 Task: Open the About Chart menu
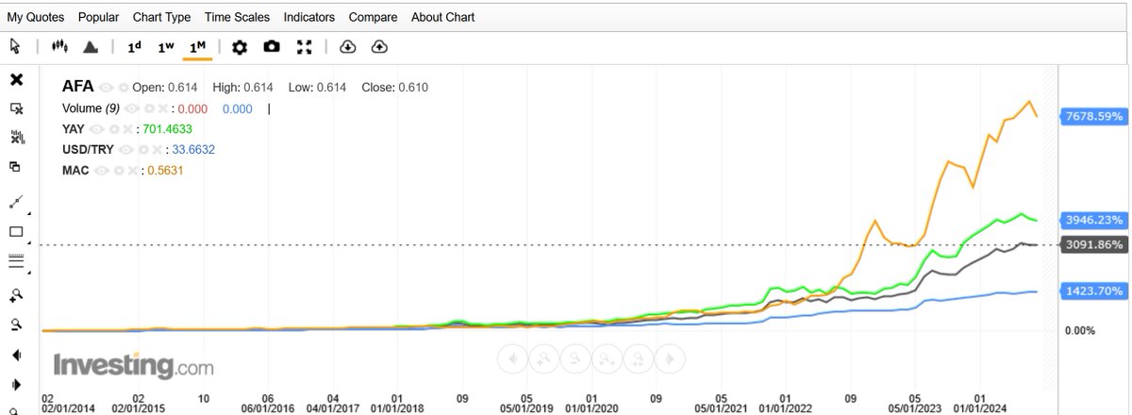[x=442, y=17]
